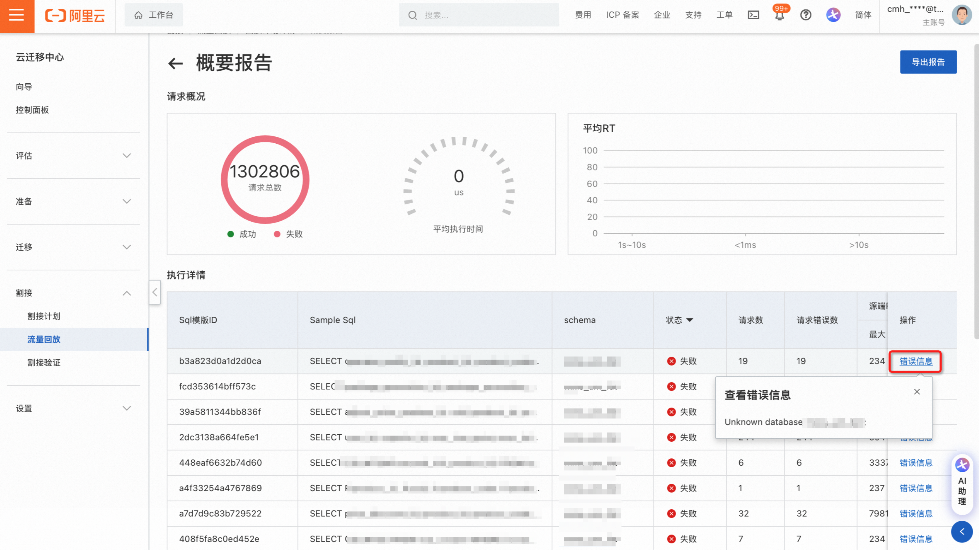Image resolution: width=979 pixels, height=550 pixels.
Task: Collapse the 割接 sidebar section
Action: 73,293
